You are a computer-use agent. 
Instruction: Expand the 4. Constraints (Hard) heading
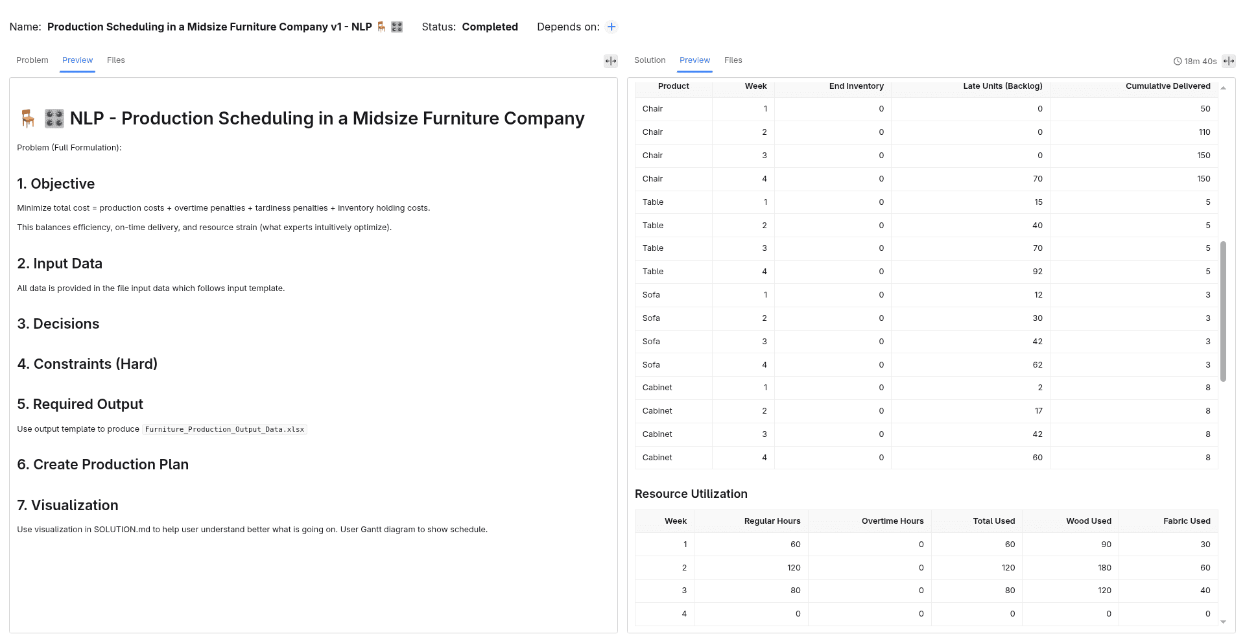point(88,364)
